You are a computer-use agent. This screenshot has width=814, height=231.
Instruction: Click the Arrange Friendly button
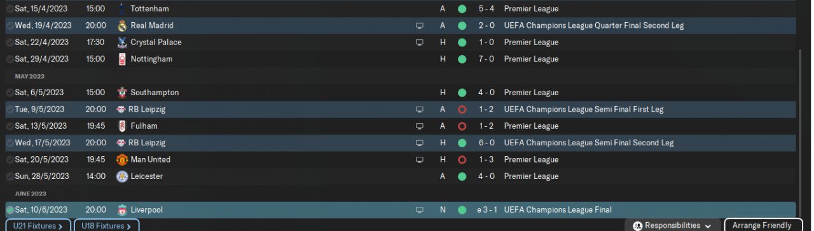point(762,225)
